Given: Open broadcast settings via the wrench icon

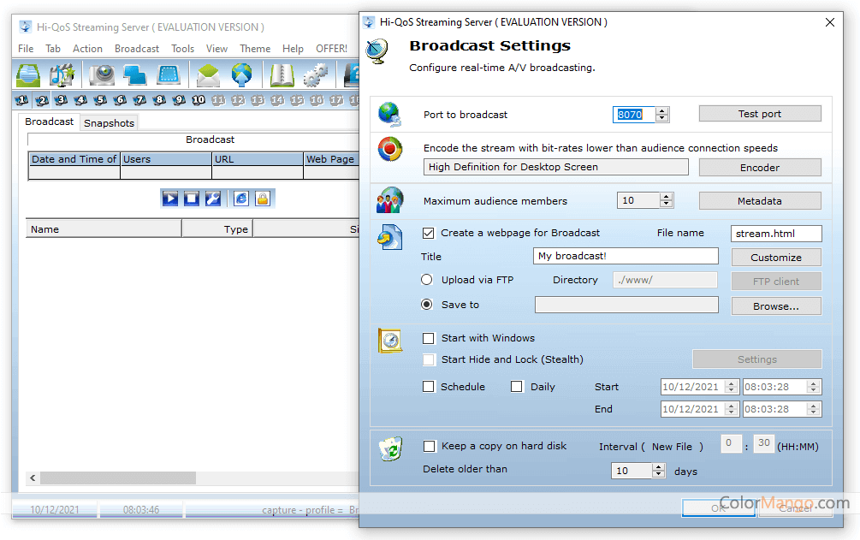Looking at the screenshot, I should click(213, 198).
